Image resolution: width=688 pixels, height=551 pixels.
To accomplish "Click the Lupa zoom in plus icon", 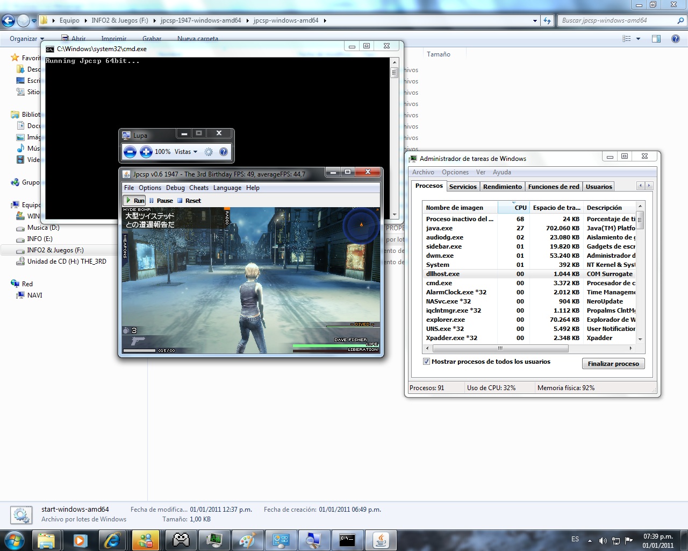I will (x=146, y=152).
